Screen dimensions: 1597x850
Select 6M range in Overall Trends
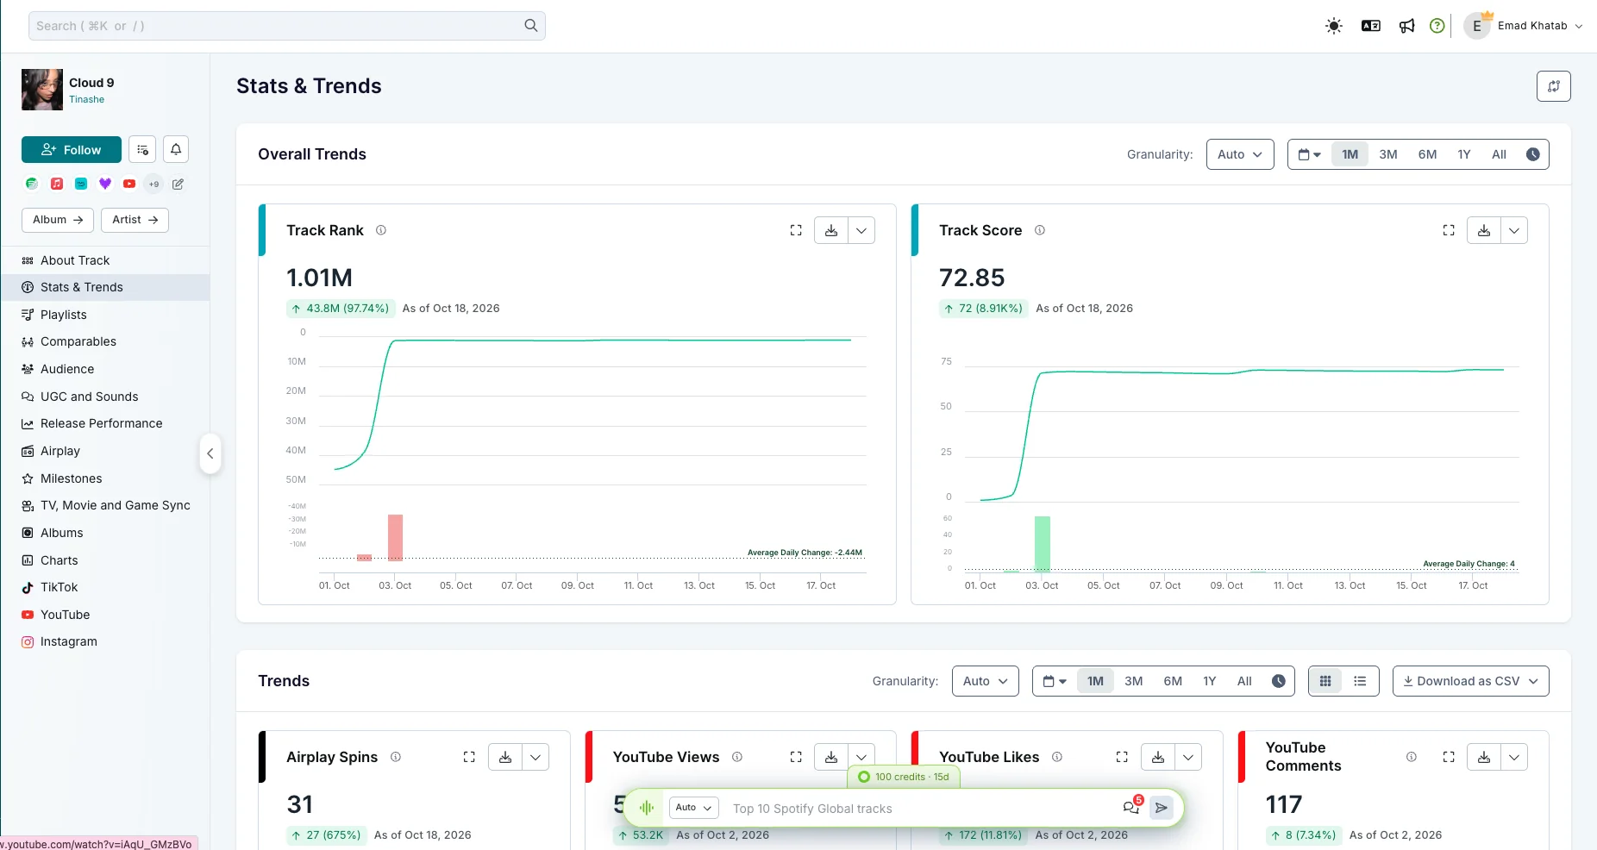tap(1428, 154)
